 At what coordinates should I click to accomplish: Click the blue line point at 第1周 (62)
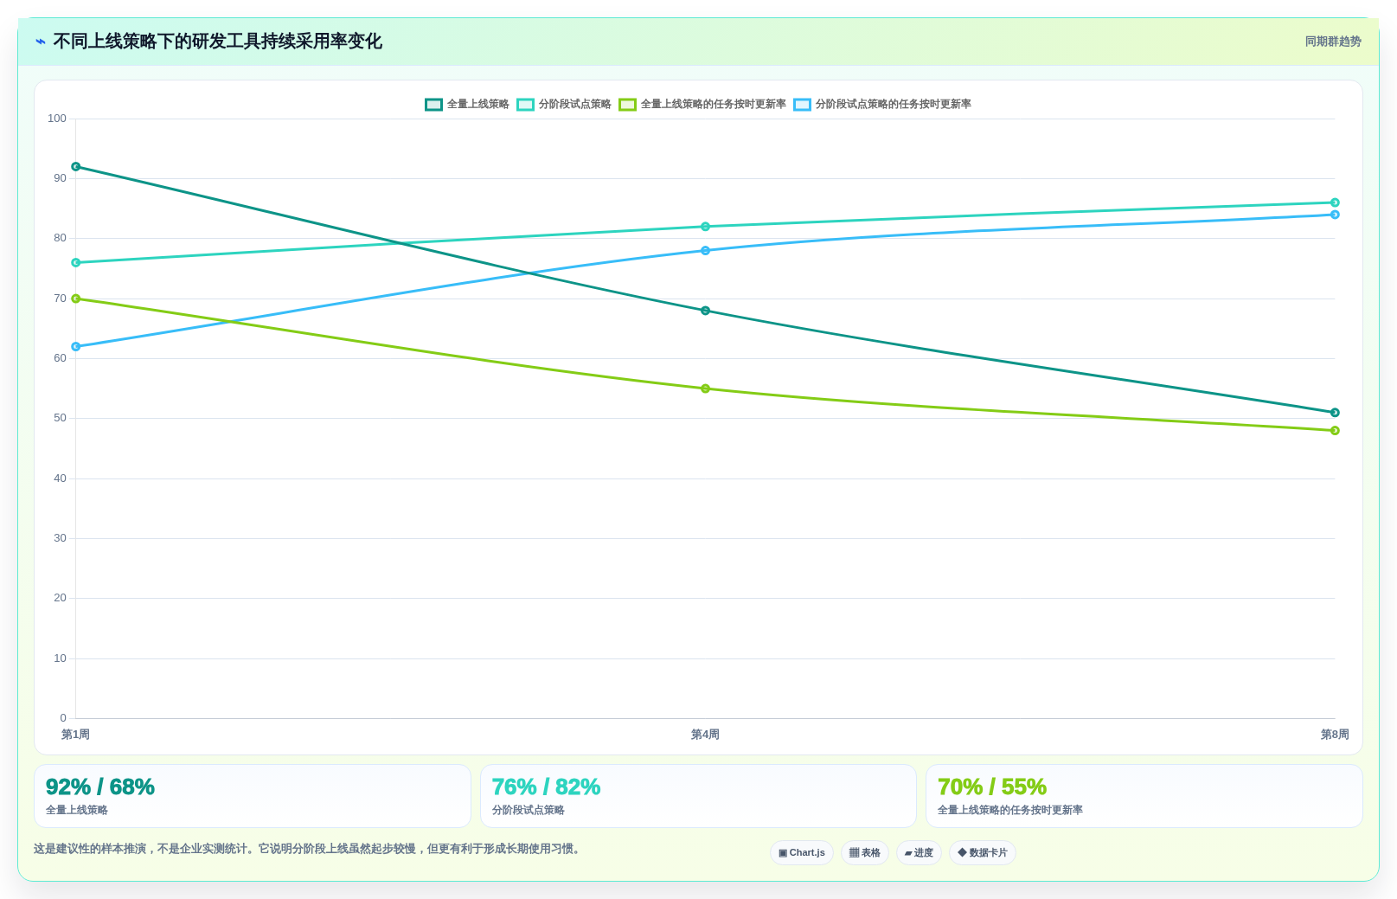[76, 347]
